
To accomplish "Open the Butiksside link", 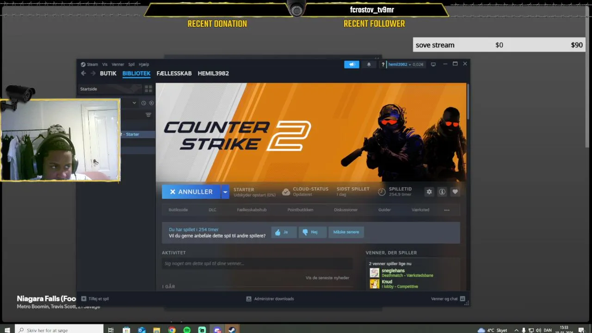I will (178, 210).
